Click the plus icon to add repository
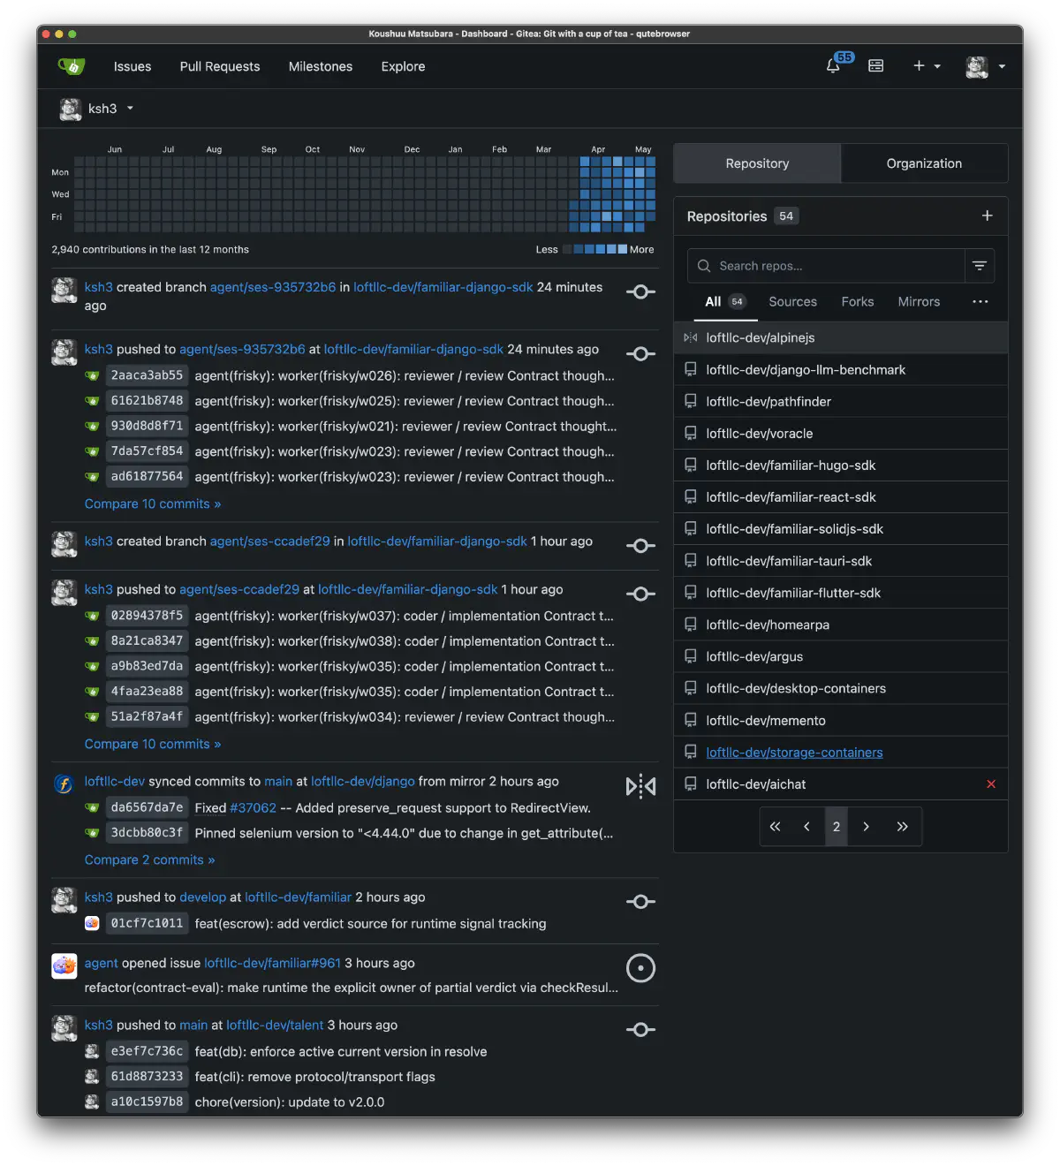Viewport: 1060px width, 1166px height. 987,216
